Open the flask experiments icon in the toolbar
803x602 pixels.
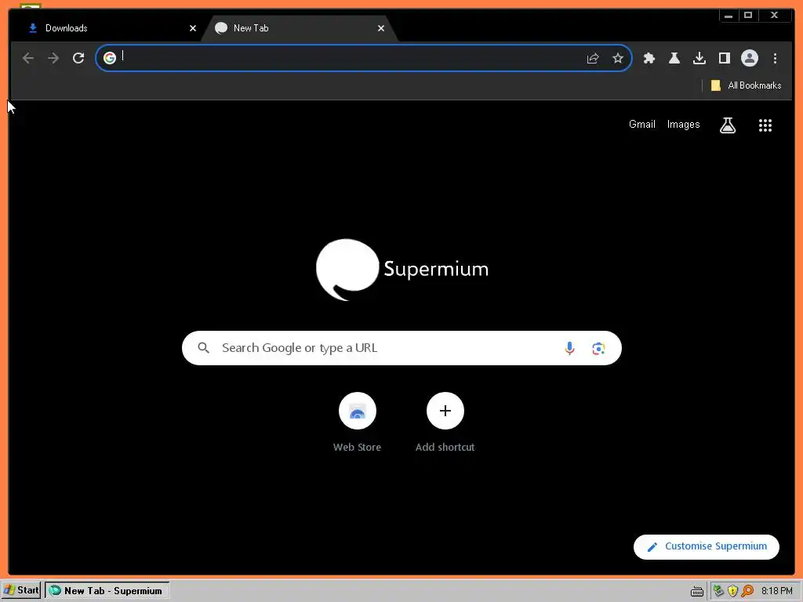(674, 58)
